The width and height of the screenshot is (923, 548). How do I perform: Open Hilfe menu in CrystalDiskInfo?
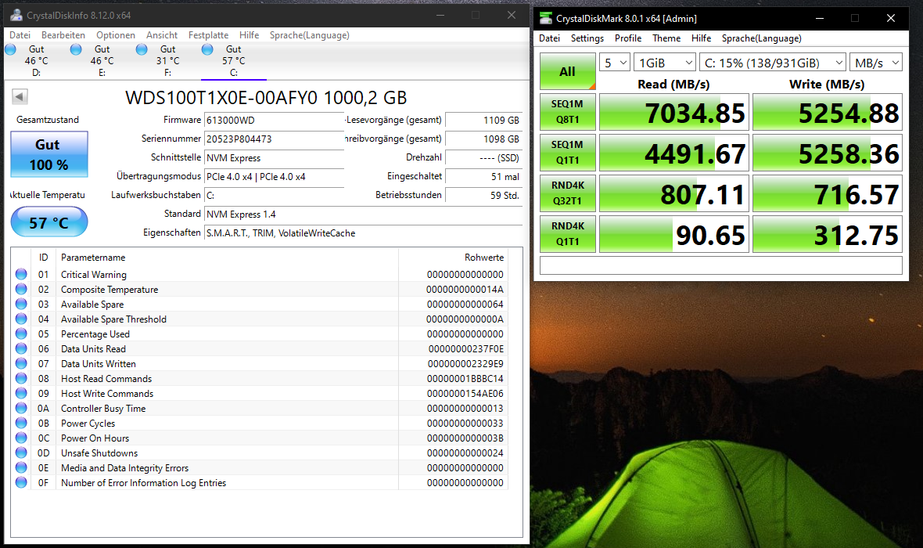(x=249, y=35)
